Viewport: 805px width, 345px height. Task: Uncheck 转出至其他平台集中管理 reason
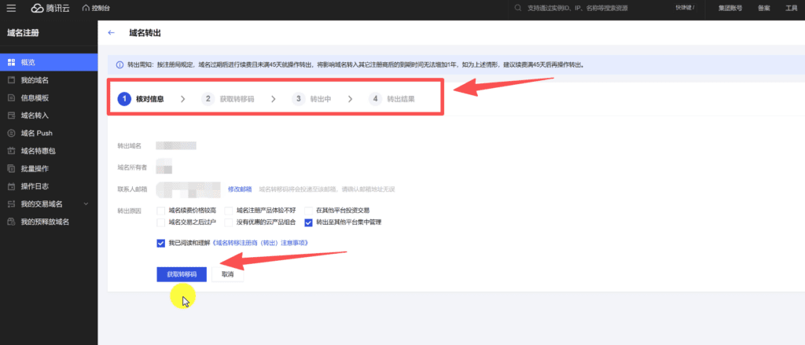(308, 222)
